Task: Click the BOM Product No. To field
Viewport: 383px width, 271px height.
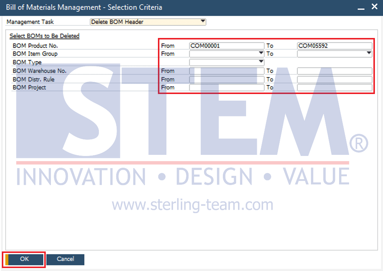Action: pos(334,46)
